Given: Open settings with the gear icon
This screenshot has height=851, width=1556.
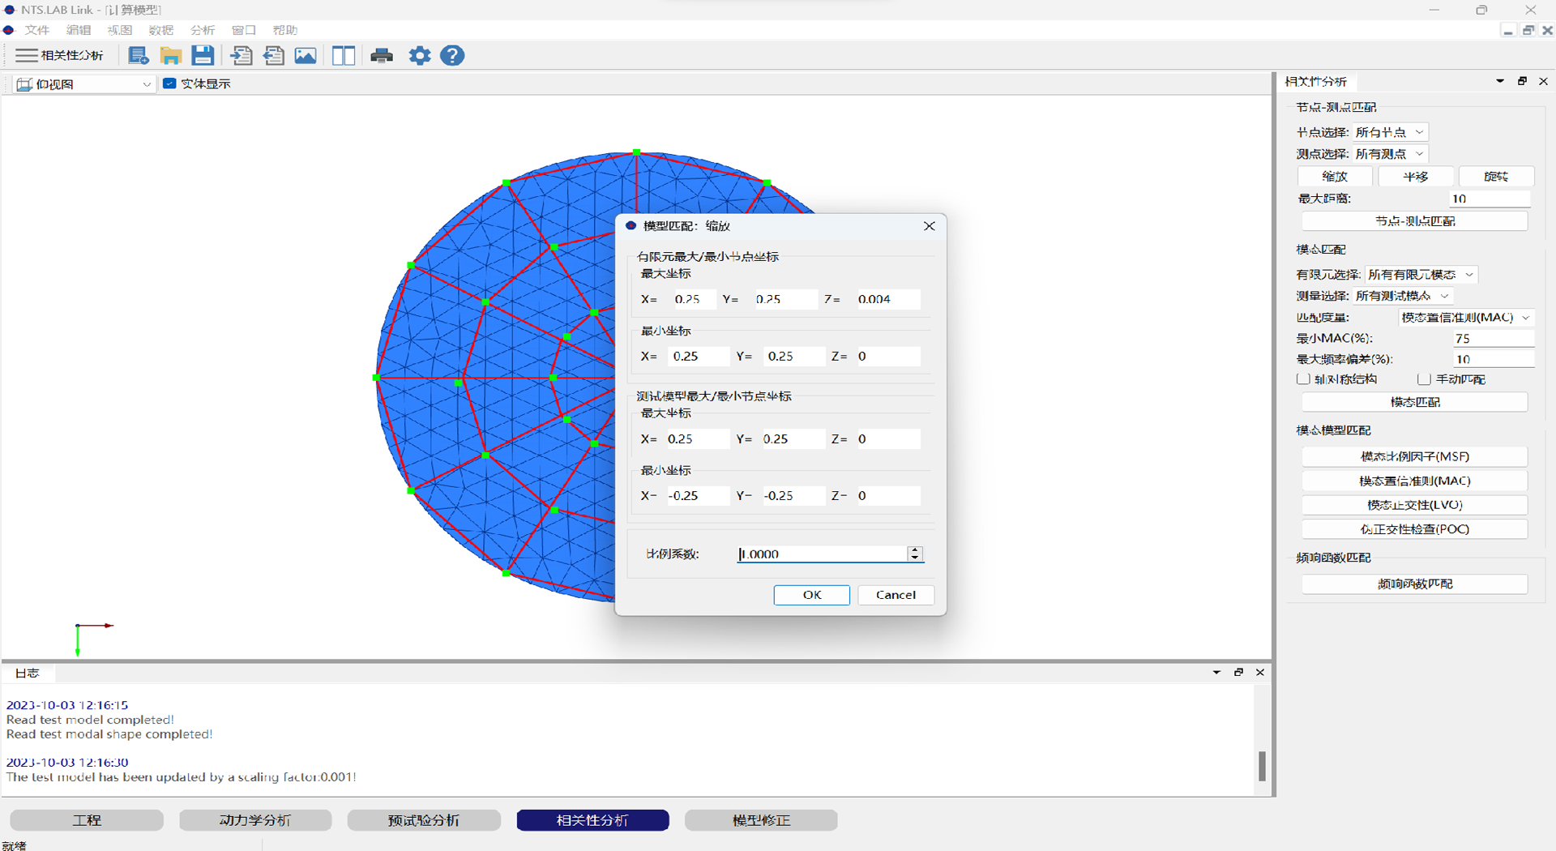Looking at the screenshot, I should (420, 55).
